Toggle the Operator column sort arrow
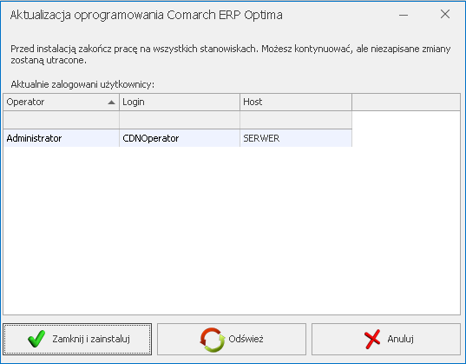This screenshot has height=364, width=466. coord(111,103)
